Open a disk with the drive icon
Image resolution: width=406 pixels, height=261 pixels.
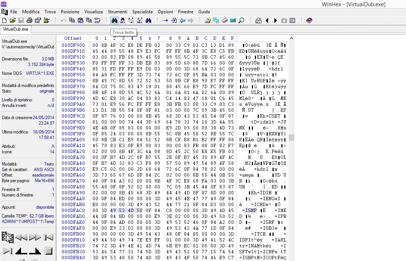click(207, 20)
